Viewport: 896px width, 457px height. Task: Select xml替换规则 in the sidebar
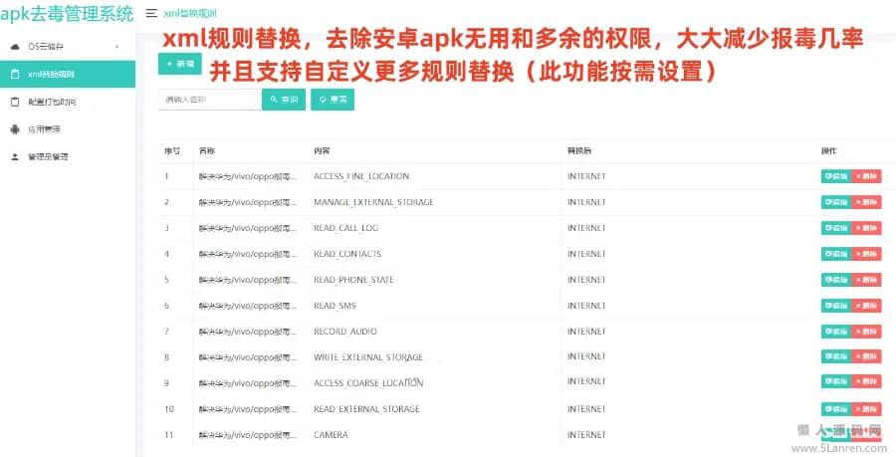[x=68, y=75]
